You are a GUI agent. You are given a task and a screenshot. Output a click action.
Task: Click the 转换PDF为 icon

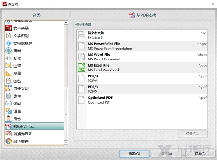(9, 126)
